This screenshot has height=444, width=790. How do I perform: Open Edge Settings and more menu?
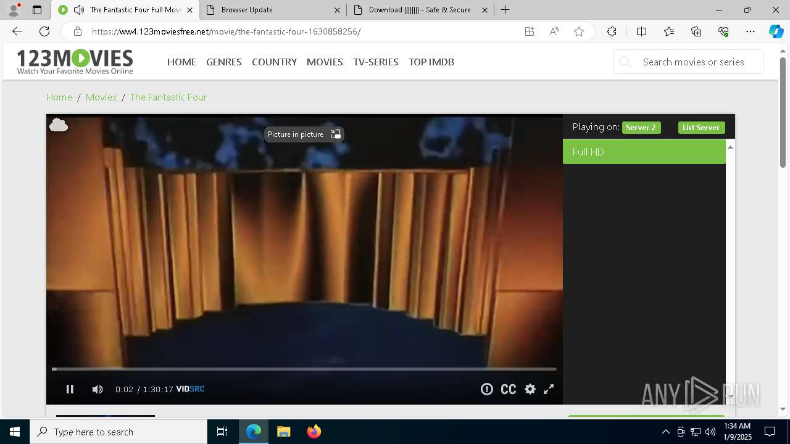pyautogui.click(x=750, y=31)
